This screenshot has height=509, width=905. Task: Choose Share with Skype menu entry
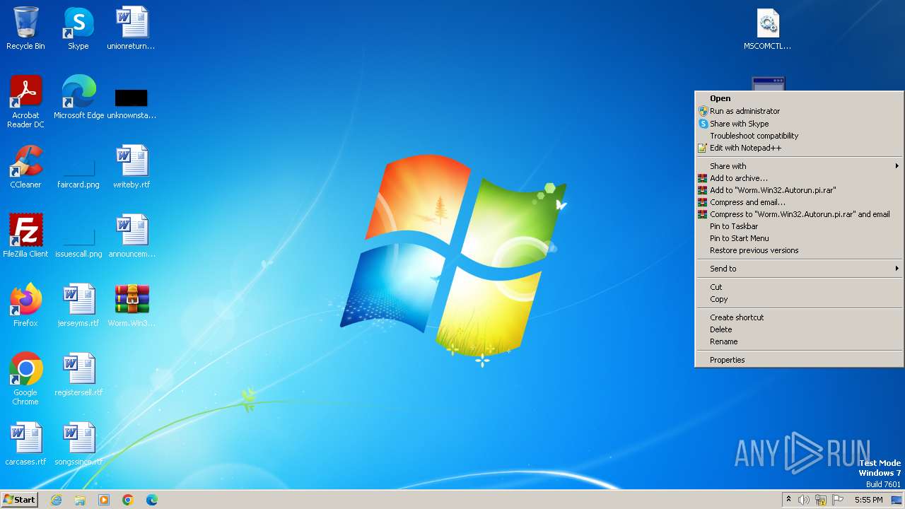tap(799, 124)
